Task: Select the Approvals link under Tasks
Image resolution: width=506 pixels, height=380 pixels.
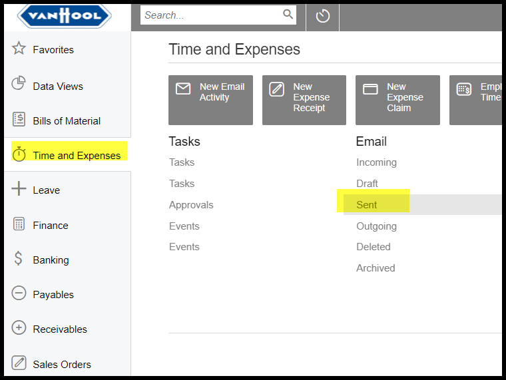Action: (191, 205)
